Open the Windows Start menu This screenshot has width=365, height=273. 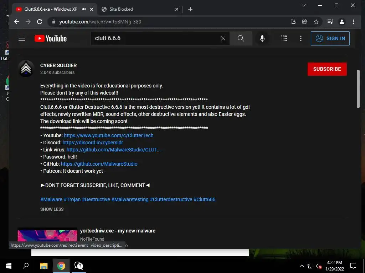9,266
